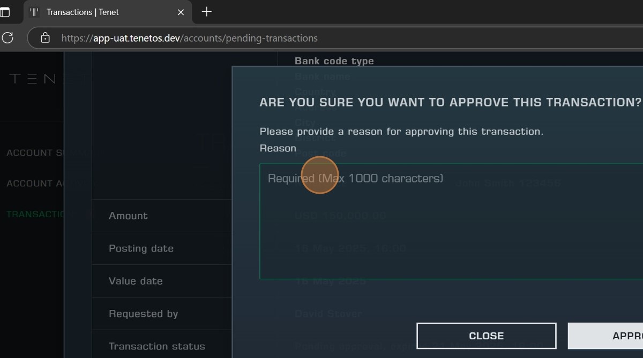Select the Posting date row label

141,248
